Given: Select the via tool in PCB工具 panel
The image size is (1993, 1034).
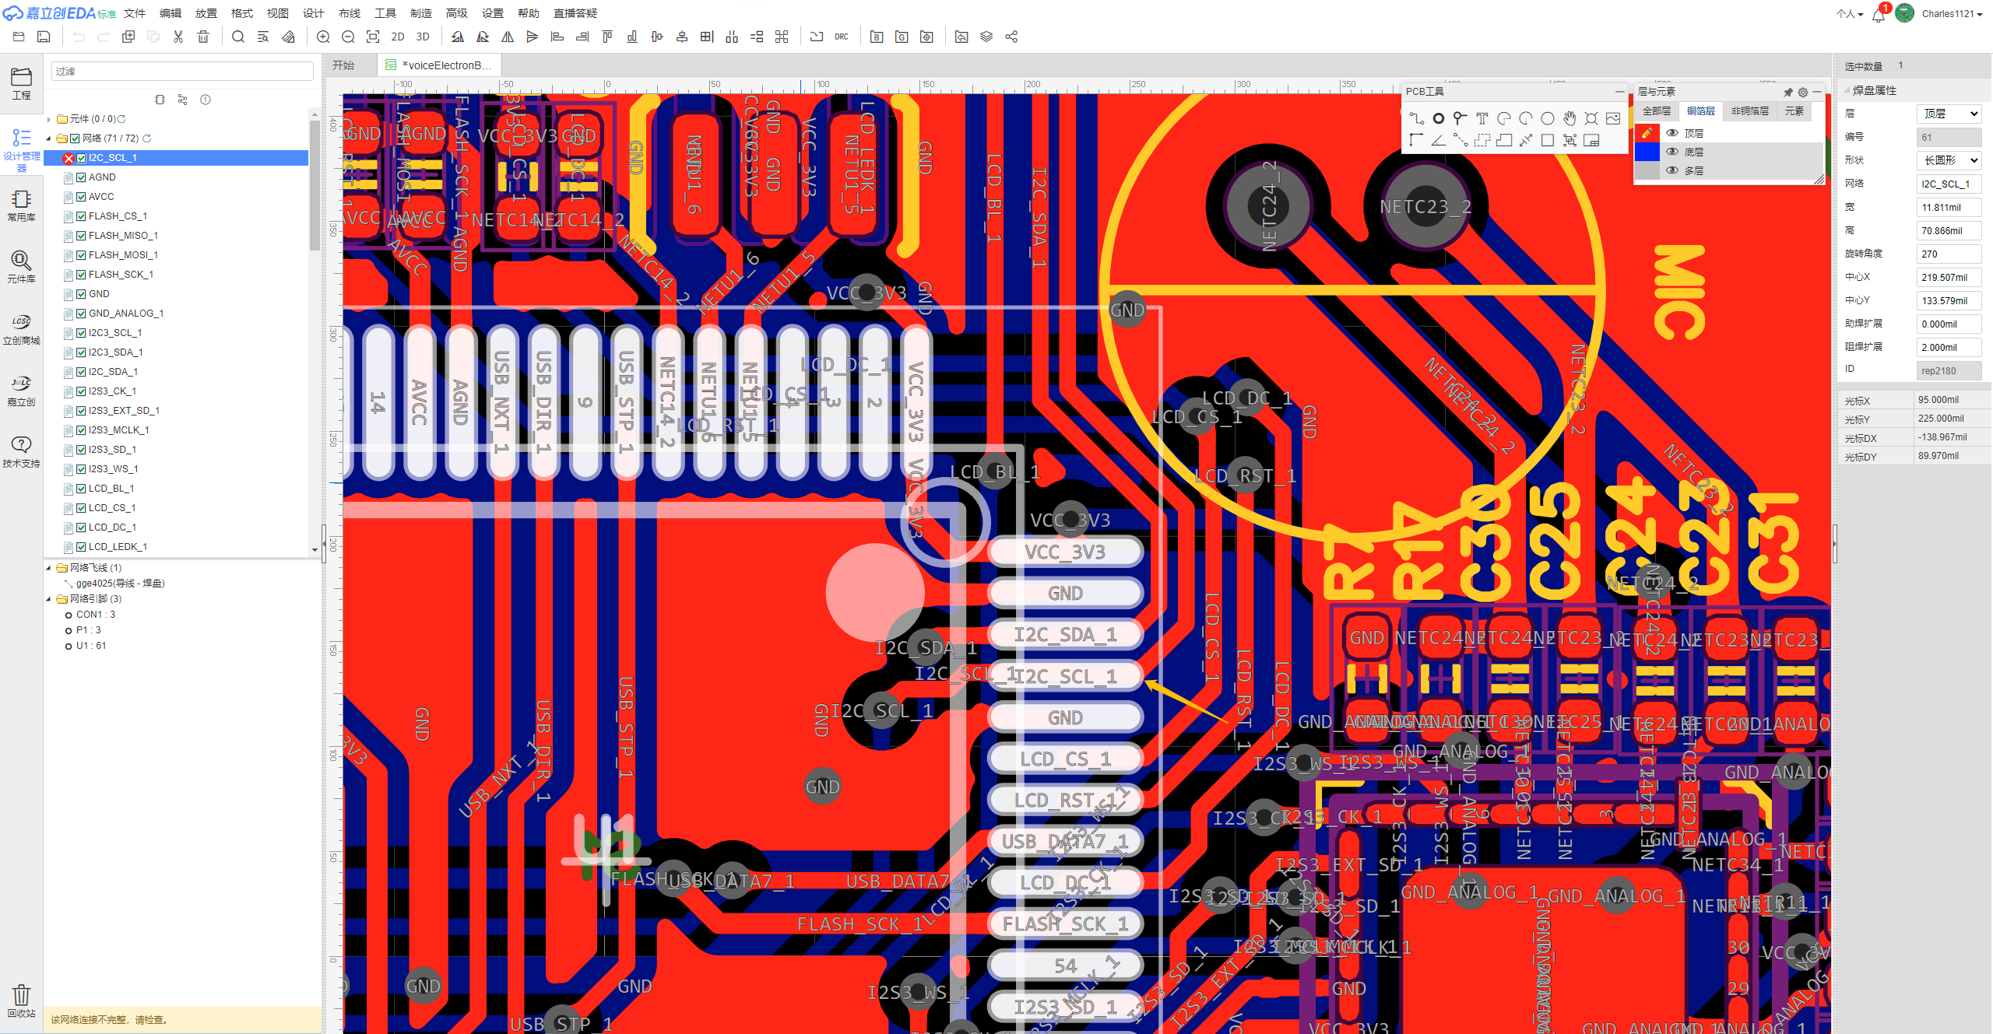Looking at the screenshot, I should pos(1439,118).
